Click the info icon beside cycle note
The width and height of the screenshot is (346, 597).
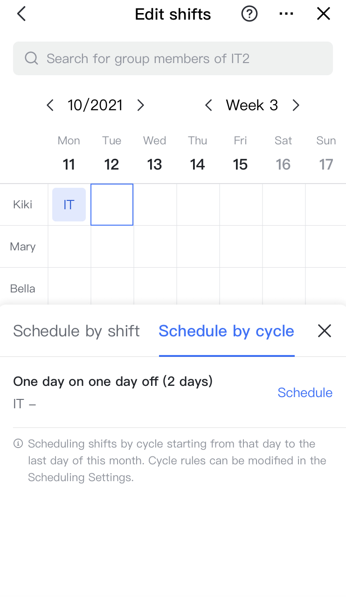[18, 444]
